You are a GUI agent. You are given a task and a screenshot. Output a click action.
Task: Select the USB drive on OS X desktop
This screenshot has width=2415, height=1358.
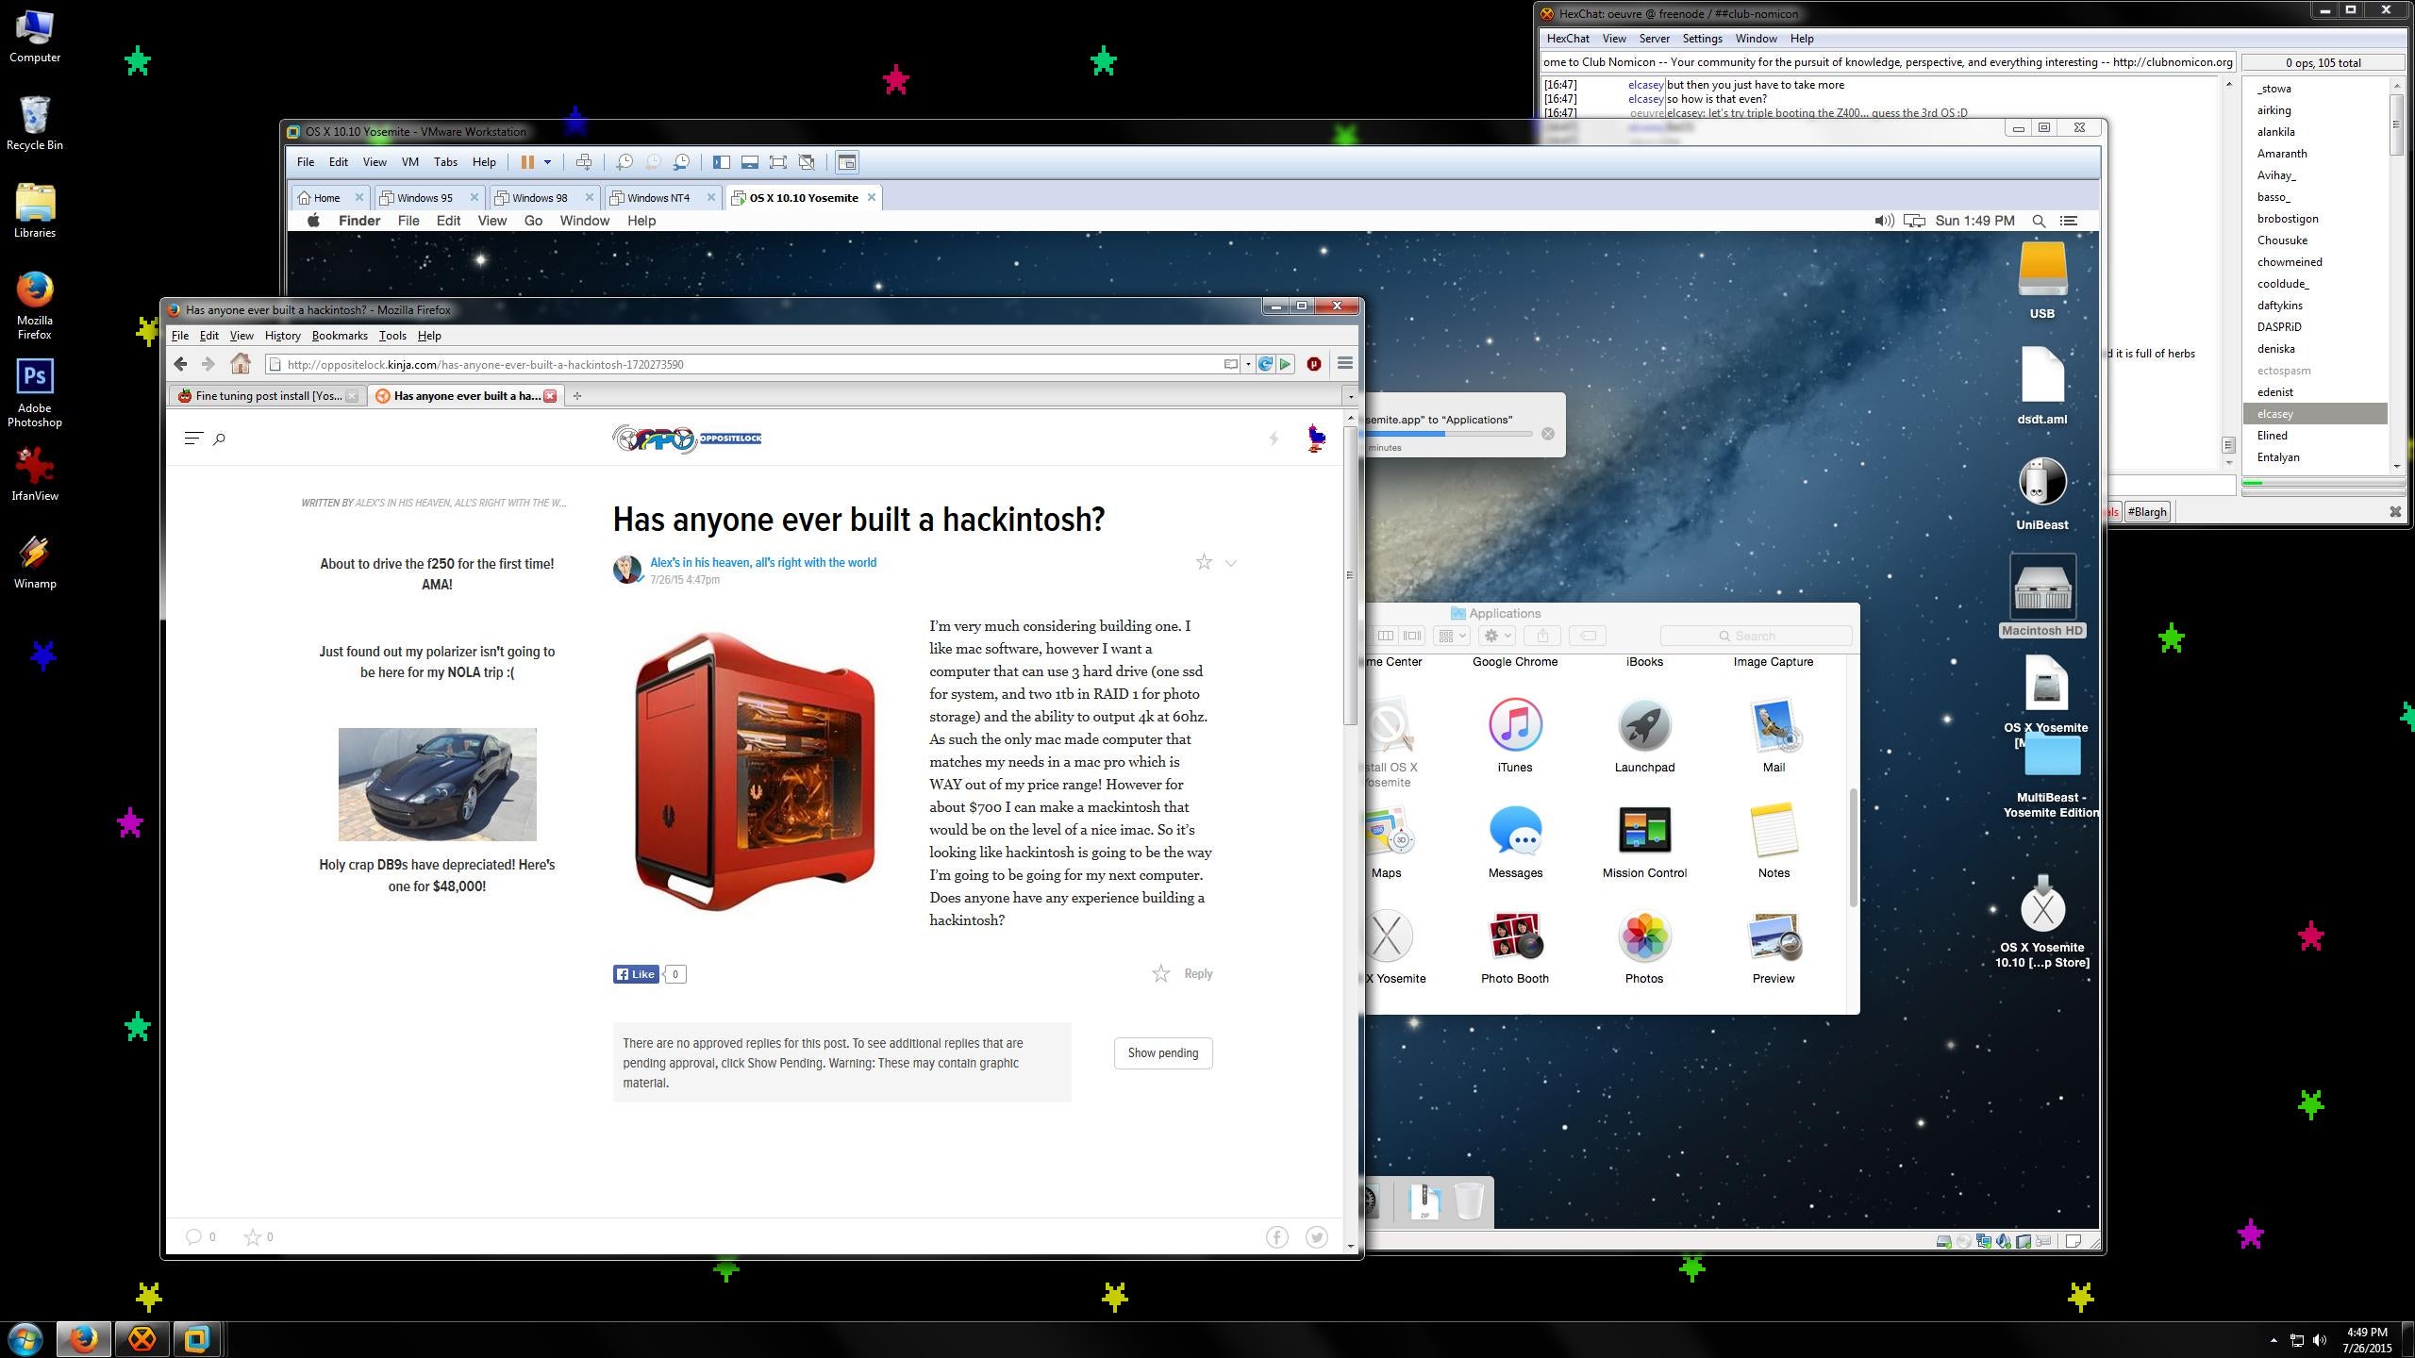click(2042, 281)
